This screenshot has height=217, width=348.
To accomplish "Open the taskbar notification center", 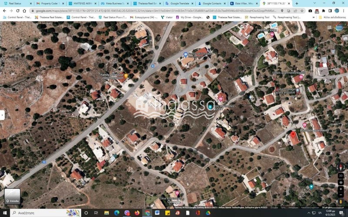I will pyautogui.click(x=341, y=213).
